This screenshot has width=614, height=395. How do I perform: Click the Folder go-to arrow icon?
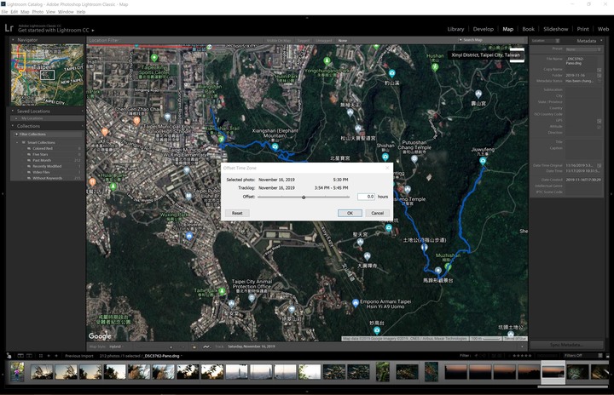coord(600,75)
